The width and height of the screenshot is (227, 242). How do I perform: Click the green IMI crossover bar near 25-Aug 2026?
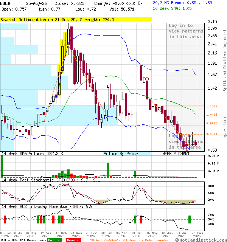190,219
